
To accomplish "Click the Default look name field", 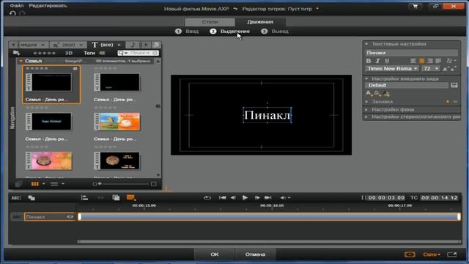I will (407, 85).
